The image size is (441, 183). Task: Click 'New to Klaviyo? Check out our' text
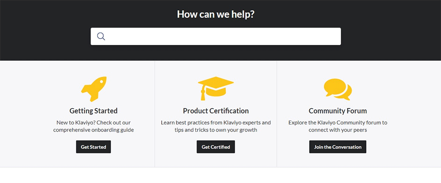pos(93,122)
